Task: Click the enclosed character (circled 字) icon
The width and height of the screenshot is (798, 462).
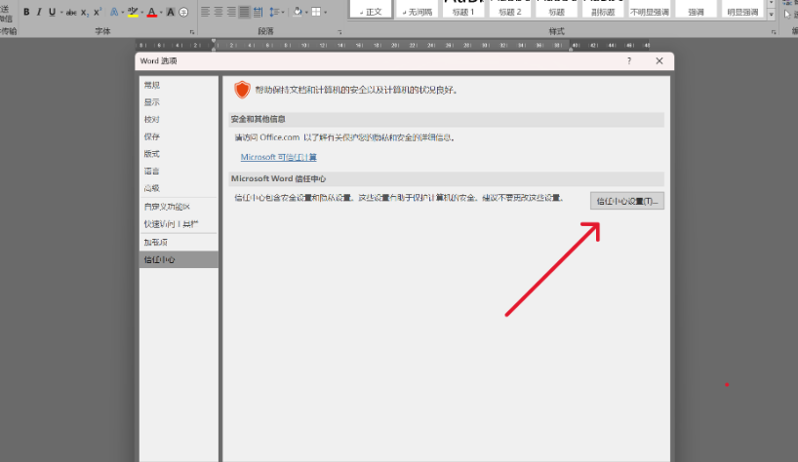Action: [183, 12]
